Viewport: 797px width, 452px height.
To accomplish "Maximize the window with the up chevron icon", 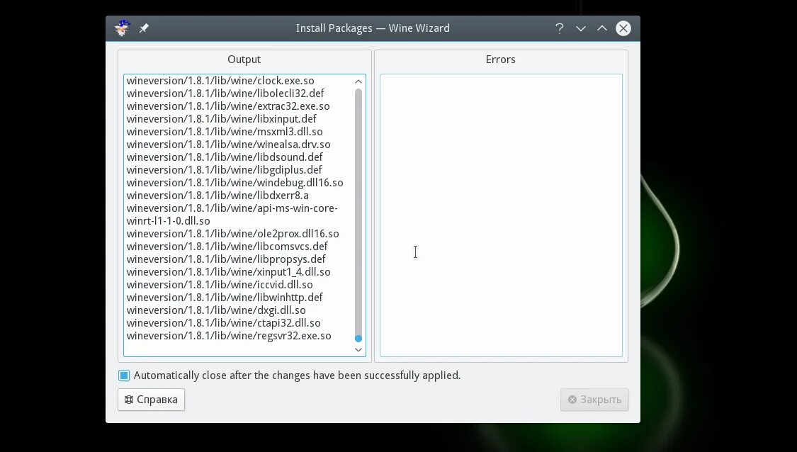I will pos(601,28).
